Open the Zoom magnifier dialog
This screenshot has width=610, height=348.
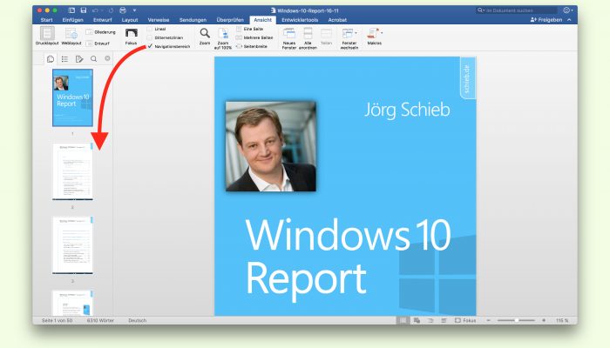[x=205, y=33]
